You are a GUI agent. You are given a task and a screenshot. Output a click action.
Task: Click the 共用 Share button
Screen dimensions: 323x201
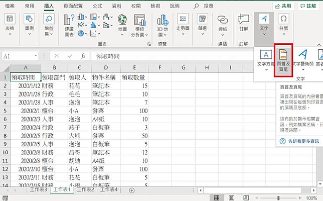283,6
